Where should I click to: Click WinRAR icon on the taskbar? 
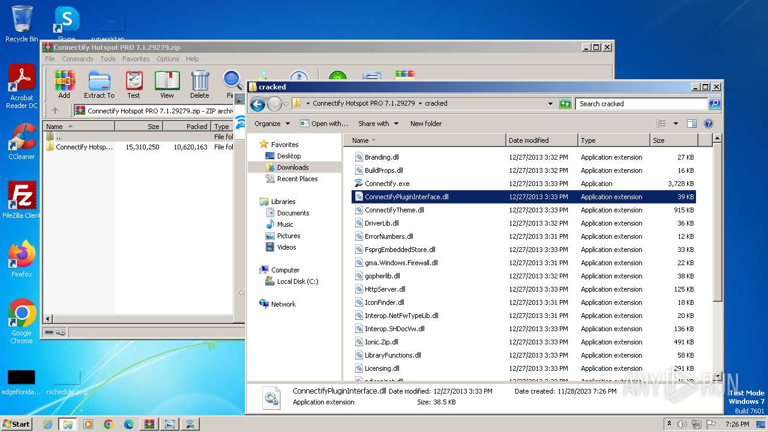(149, 424)
